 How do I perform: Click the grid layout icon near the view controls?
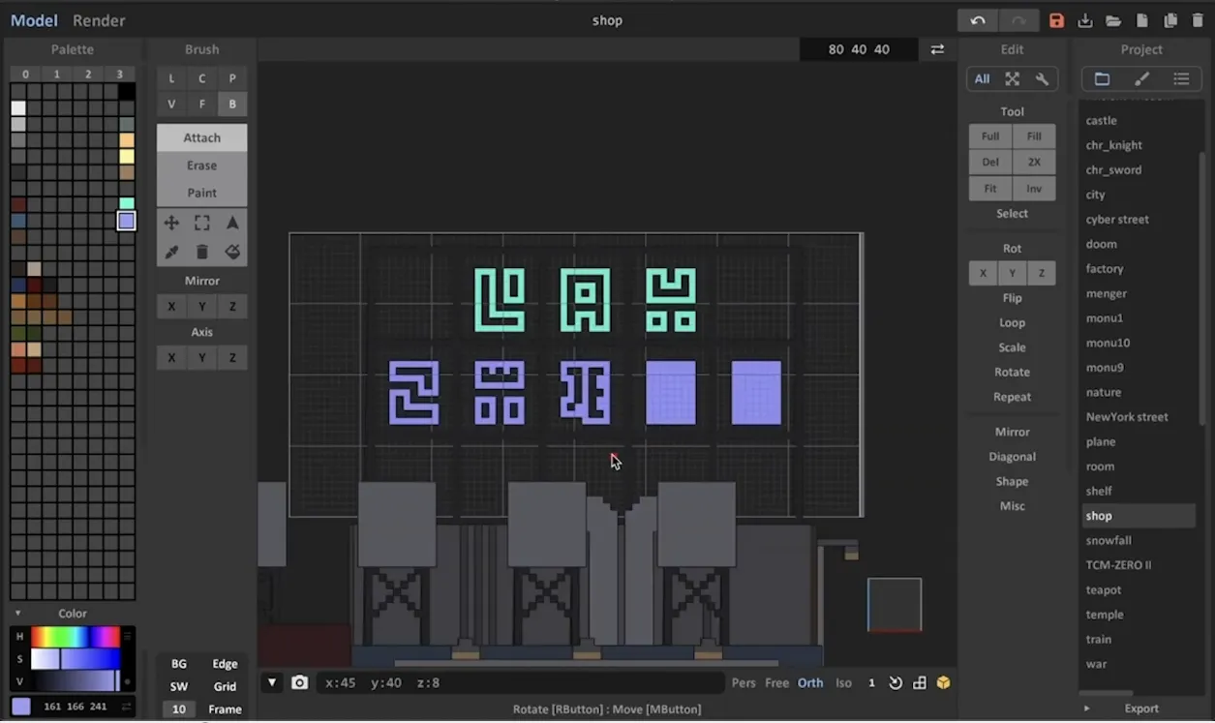(x=920, y=682)
